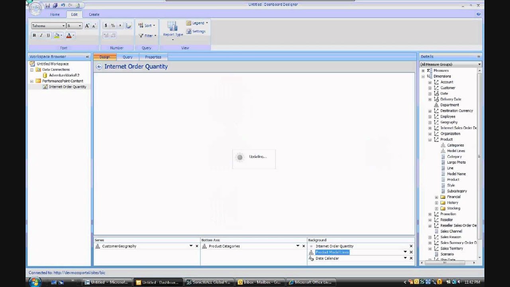Increase font size with the grow font icon
510x287 pixels.
[87, 26]
